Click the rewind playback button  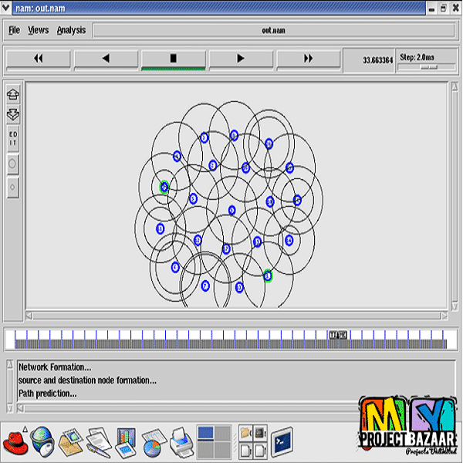click(x=38, y=59)
